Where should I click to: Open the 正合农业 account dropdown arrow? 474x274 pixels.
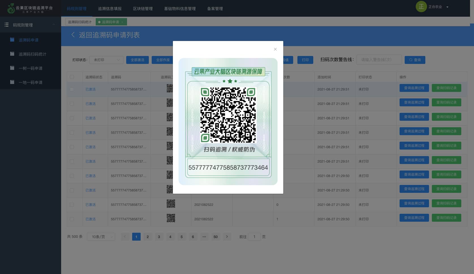[447, 7]
